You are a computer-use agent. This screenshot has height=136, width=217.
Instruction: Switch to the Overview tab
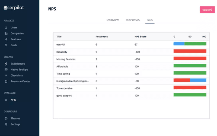click(x=113, y=20)
